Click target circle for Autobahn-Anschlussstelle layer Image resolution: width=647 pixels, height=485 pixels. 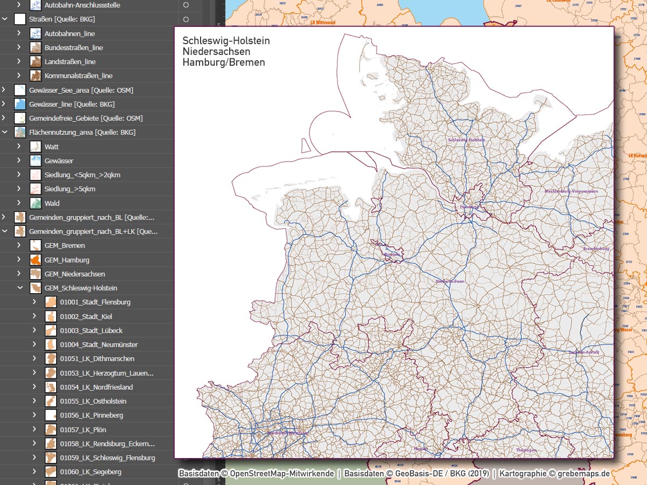click(186, 5)
